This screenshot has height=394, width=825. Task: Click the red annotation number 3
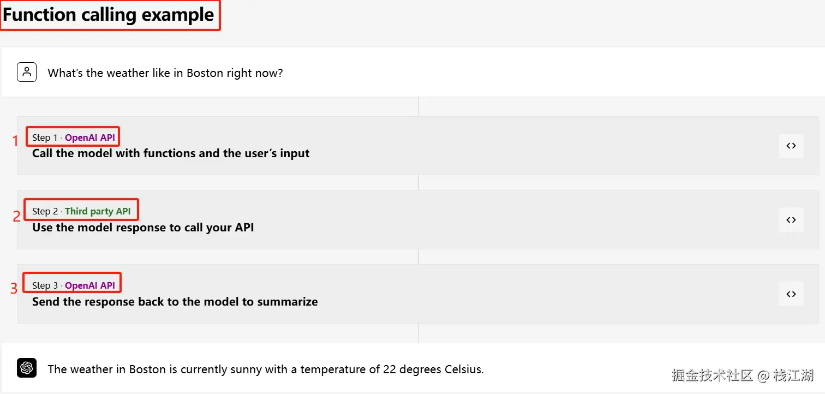tap(14, 289)
